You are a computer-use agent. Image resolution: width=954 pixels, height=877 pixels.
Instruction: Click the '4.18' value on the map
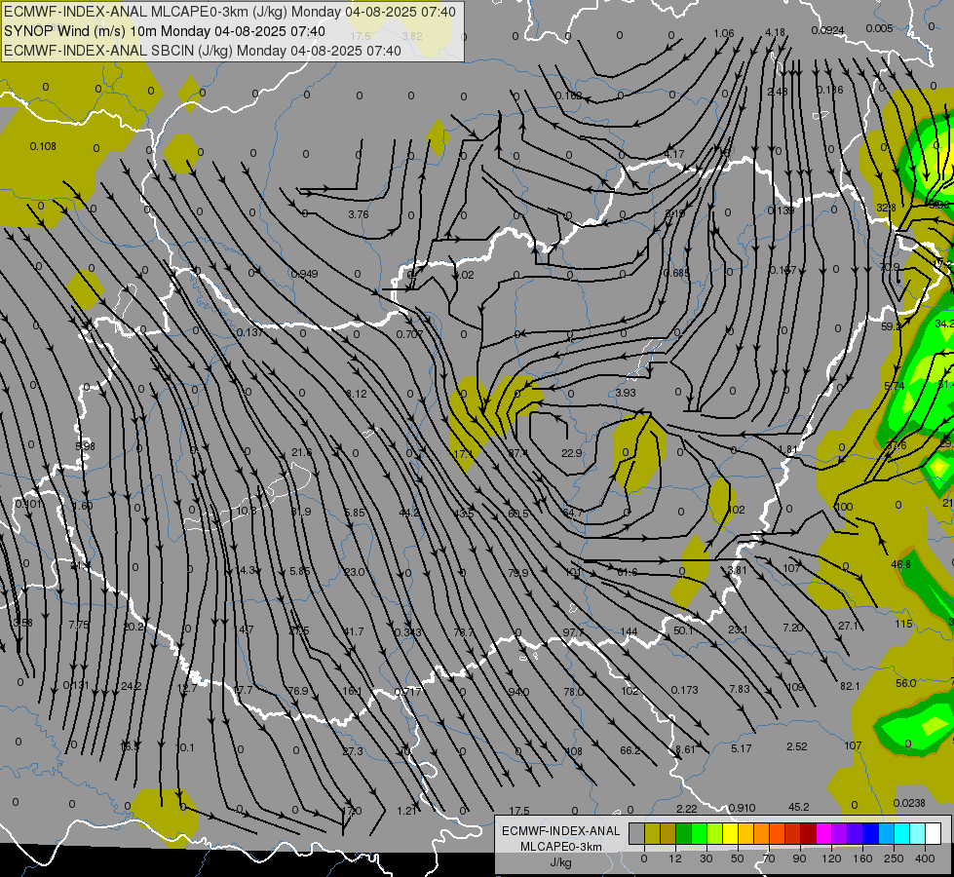pos(775,31)
